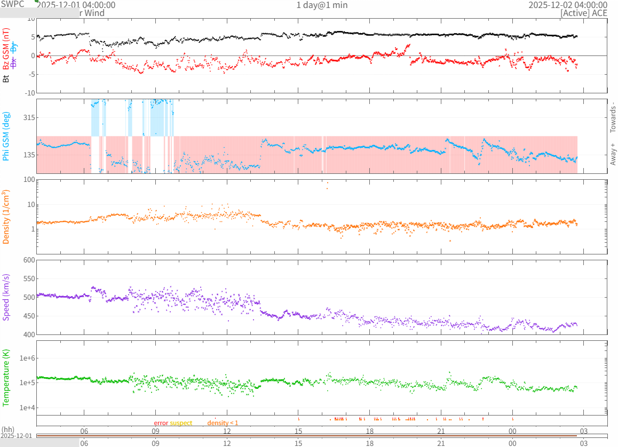Click the 'Away +' sector label
618x447 pixels.
tap(613, 154)
